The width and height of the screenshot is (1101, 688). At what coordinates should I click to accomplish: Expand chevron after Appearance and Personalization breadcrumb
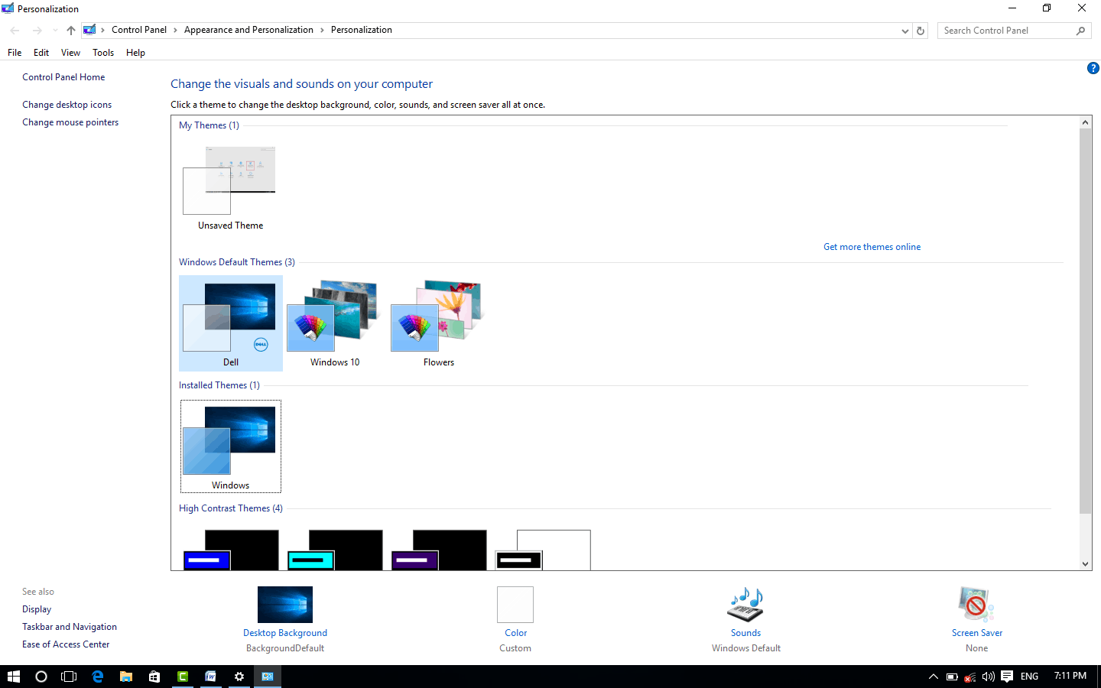(322, 30)
